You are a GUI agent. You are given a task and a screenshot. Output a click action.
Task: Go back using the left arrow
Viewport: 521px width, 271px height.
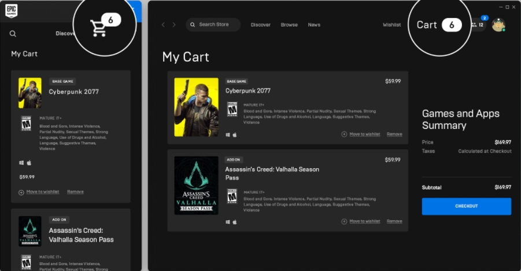click(x=163, y=25)
